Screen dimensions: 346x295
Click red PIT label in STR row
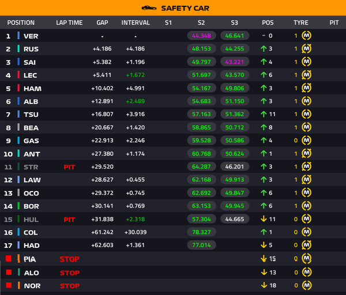point(69,167)
